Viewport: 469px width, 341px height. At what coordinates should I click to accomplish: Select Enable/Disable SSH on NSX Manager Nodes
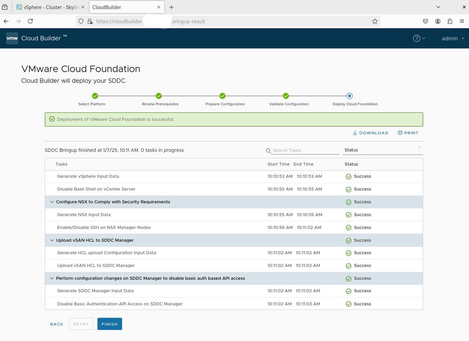point(234,228)
